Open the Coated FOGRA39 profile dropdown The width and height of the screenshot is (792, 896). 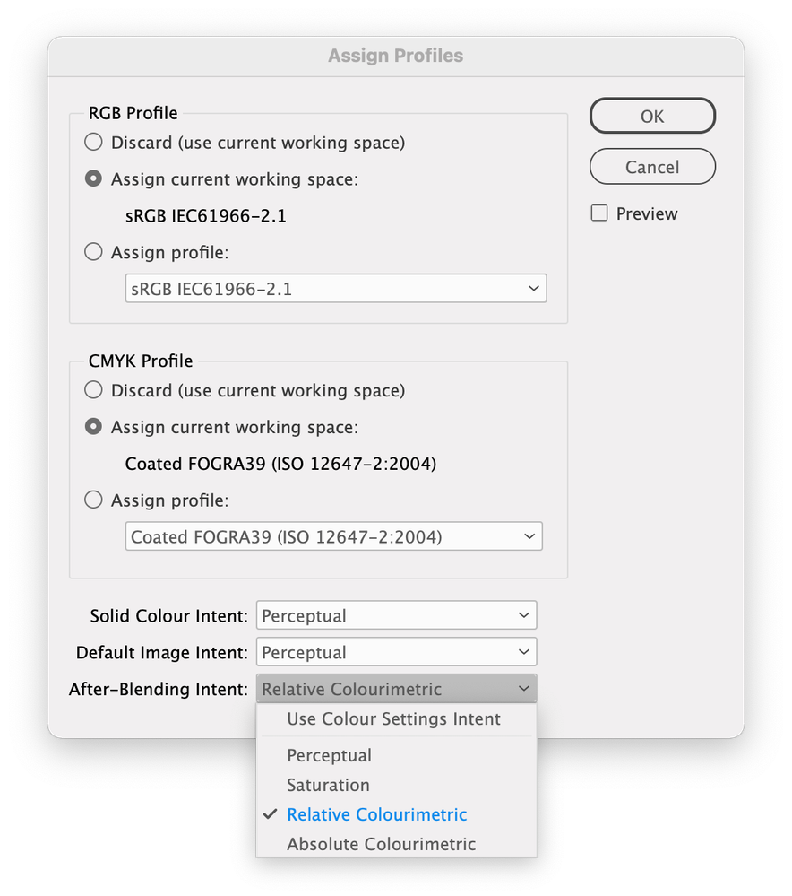(x=333, y=535)
